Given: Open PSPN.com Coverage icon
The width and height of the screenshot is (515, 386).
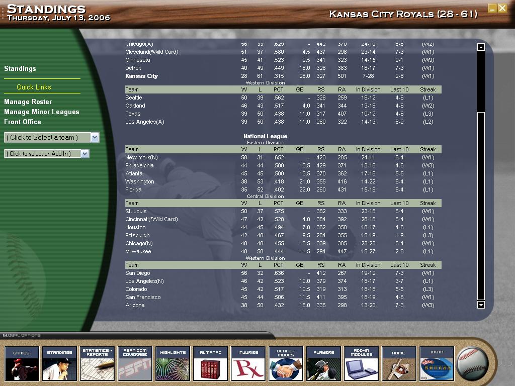Looking at the screenshot, I should point(135,363).
